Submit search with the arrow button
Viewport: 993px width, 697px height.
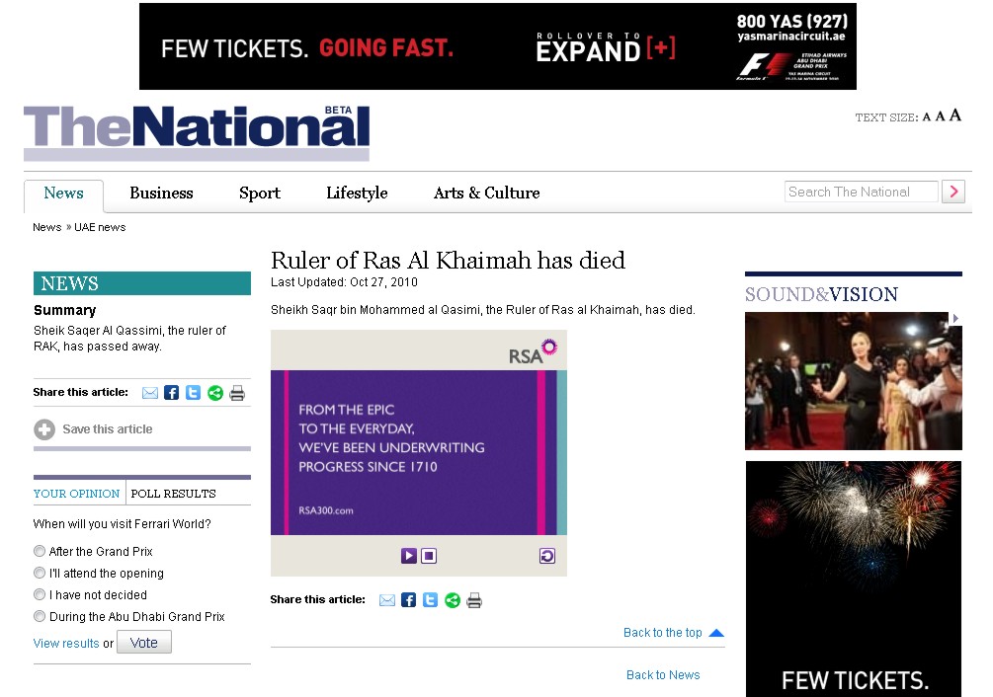(x=953, y=192)
